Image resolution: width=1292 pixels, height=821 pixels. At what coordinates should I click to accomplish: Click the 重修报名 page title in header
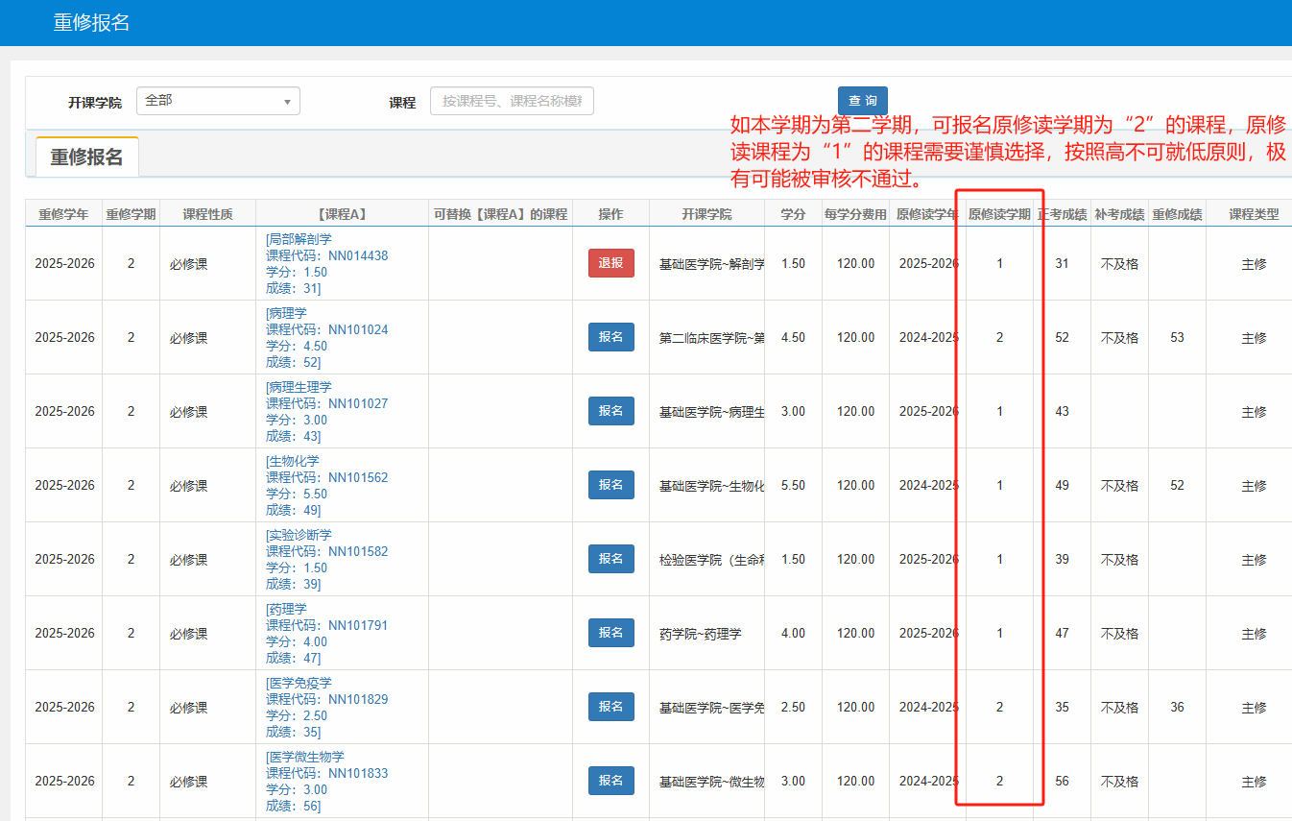91,23
